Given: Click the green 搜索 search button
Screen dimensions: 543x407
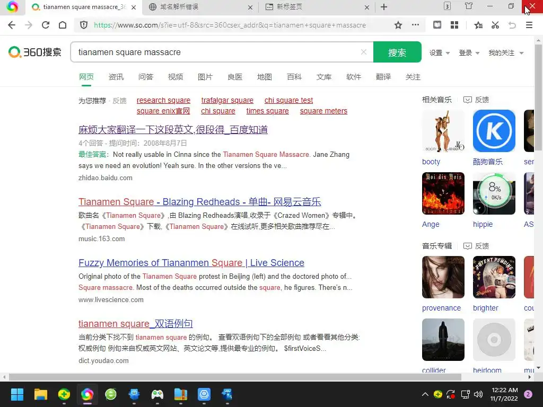Looking at the screenshot, I should (397, 52).
